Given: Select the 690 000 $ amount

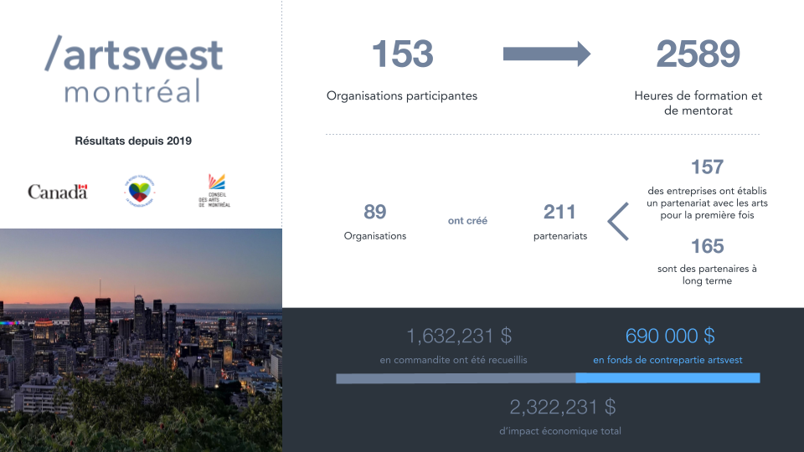Looking at the screenshot, I should click(x=669, y=336).
